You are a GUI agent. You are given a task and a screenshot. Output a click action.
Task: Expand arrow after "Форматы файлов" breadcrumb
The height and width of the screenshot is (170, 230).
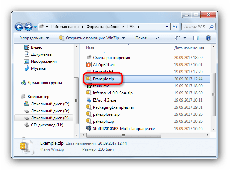coord(123,27)
